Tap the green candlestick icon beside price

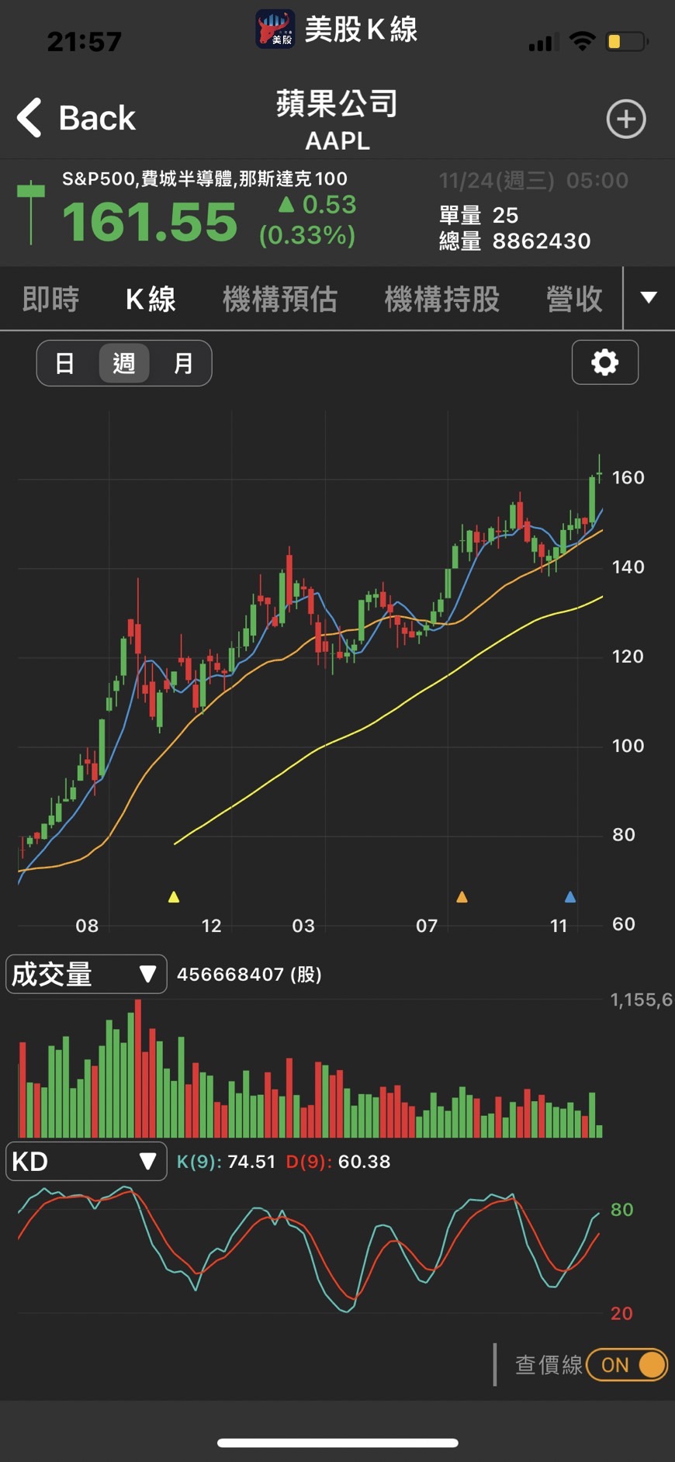30,212
